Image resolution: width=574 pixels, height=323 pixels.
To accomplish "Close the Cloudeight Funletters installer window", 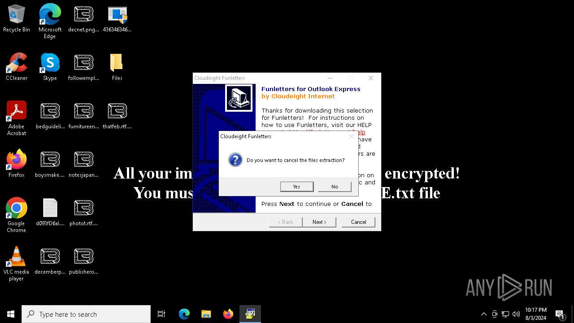I will coord(371,78).
